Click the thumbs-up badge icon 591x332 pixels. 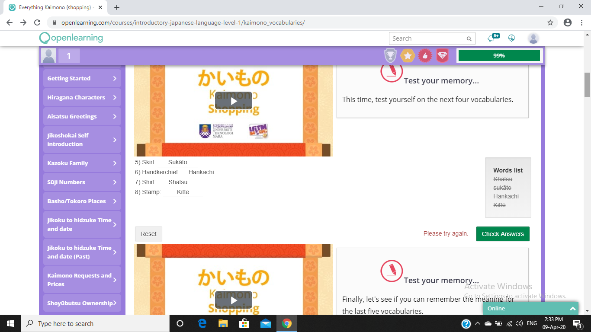425,55
